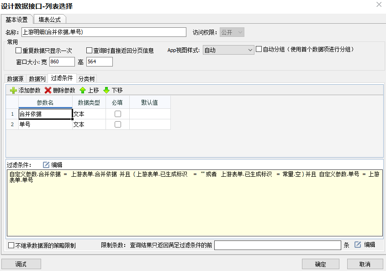Click the default value cell of 单号

[x=150, y=124]
